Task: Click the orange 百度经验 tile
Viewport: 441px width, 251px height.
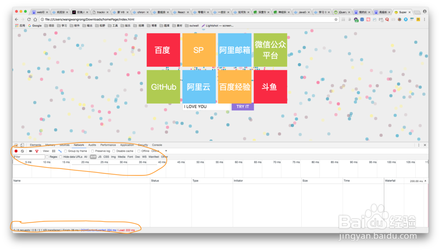Action: point(235,86)
